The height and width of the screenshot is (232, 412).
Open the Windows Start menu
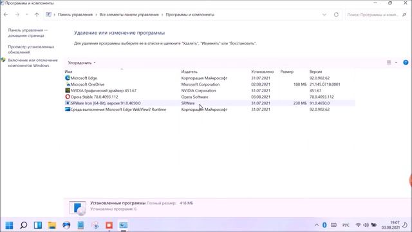(9, 225)
